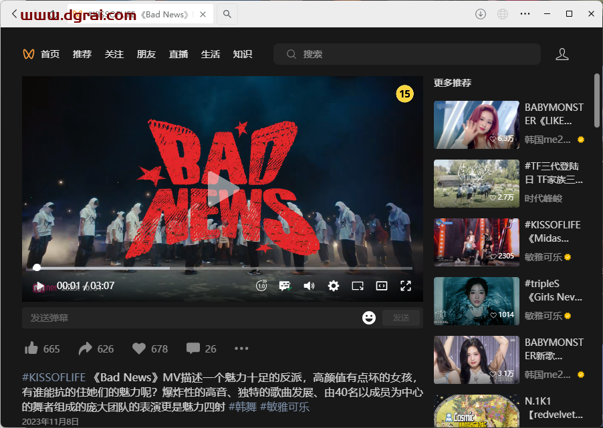
Task: Click the yellow 15 badge on video
Action: pos(404,93)
